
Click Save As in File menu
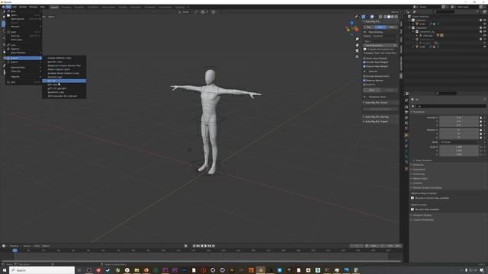[24, 36]
